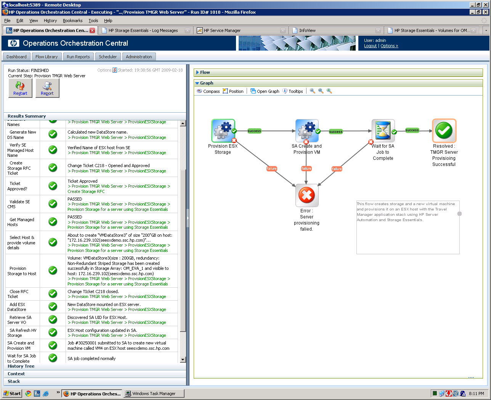
Task: Expand the Flow section
Action: pyautogui.click(x=197, y=72)
